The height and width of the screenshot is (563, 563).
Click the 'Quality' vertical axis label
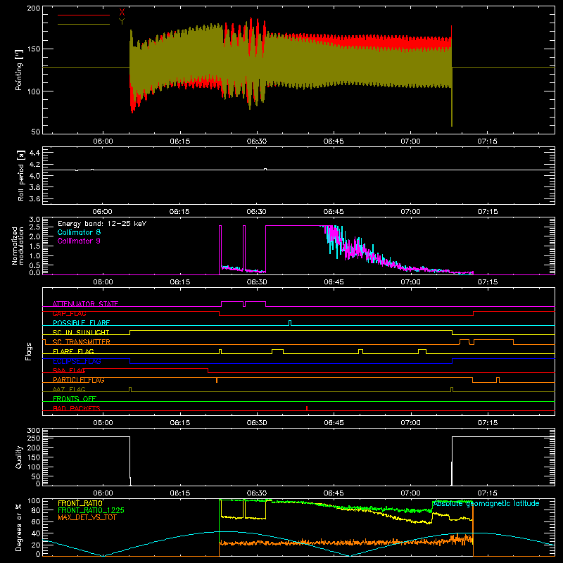pyautogui.click(x=19, y=457)
